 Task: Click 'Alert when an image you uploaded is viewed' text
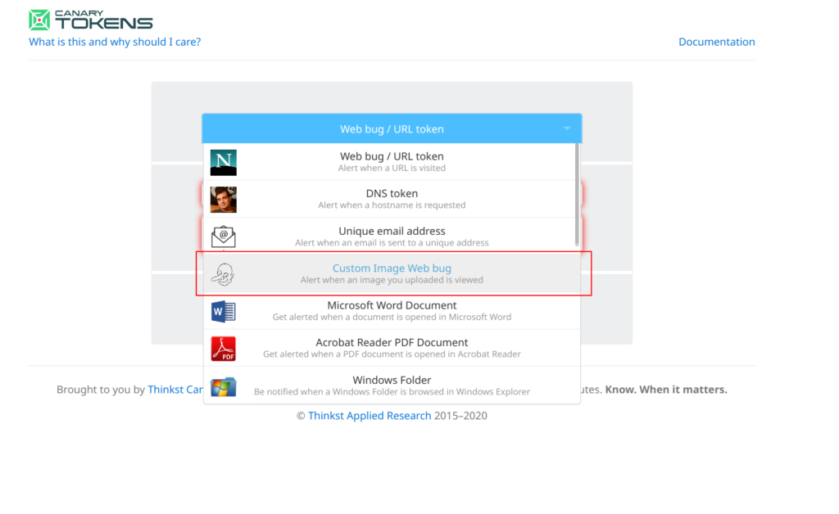(392, 280)
